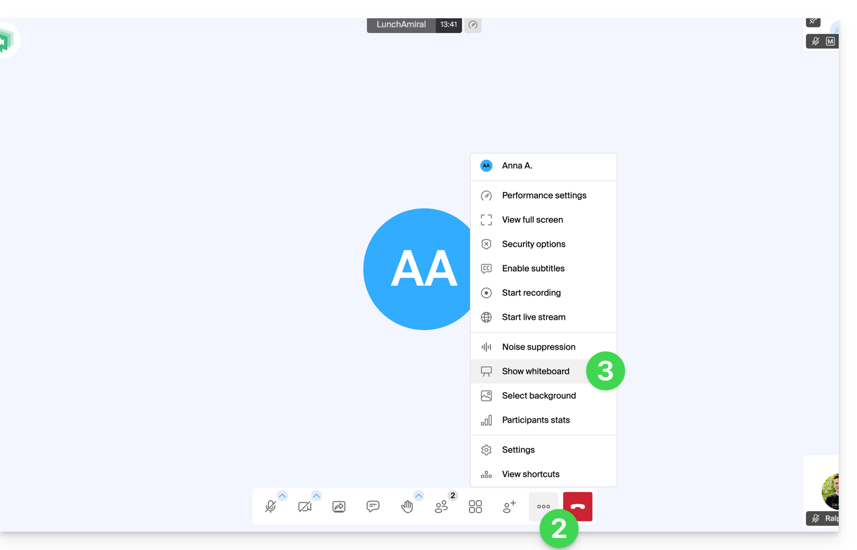The image size is (857, 550).
Task: Click the three-dot more actions button
Action: pos(543,507)
